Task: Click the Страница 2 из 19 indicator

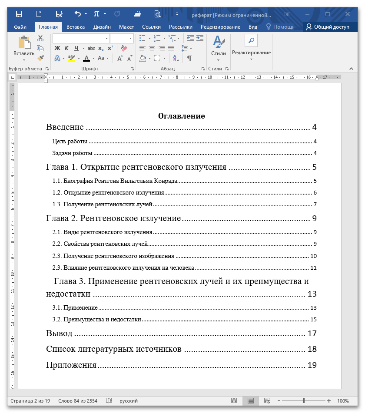Action: pyautogui.click(x=30, y=400)
